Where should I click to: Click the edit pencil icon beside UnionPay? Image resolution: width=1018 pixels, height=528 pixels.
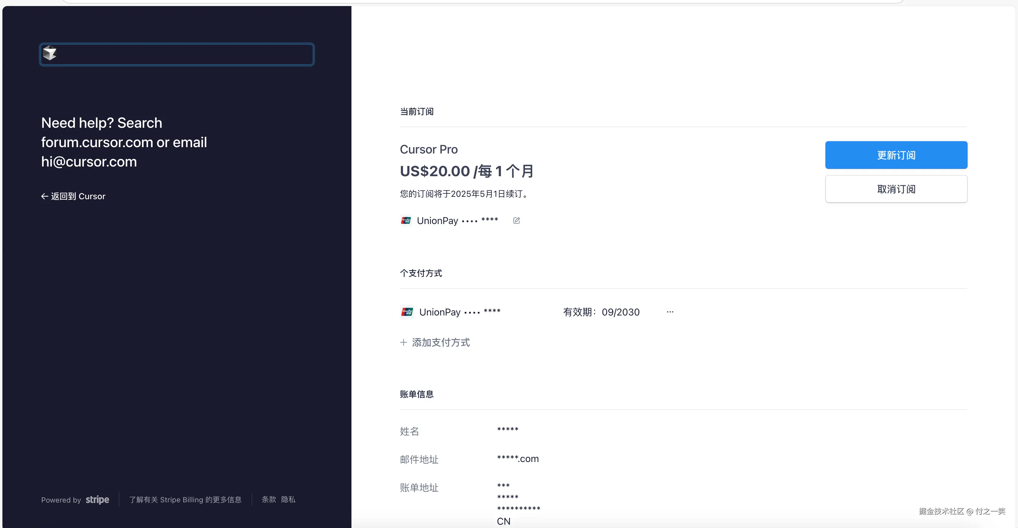coord(516,220)
